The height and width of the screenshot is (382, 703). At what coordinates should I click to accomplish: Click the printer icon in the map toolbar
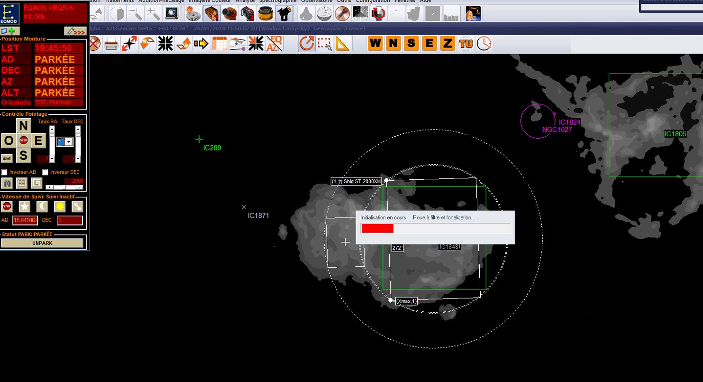tap(111, 44)
